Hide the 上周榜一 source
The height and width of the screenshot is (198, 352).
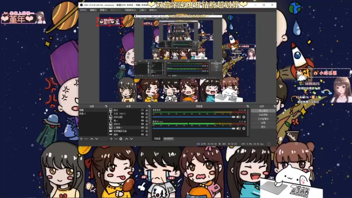[142, 128]
